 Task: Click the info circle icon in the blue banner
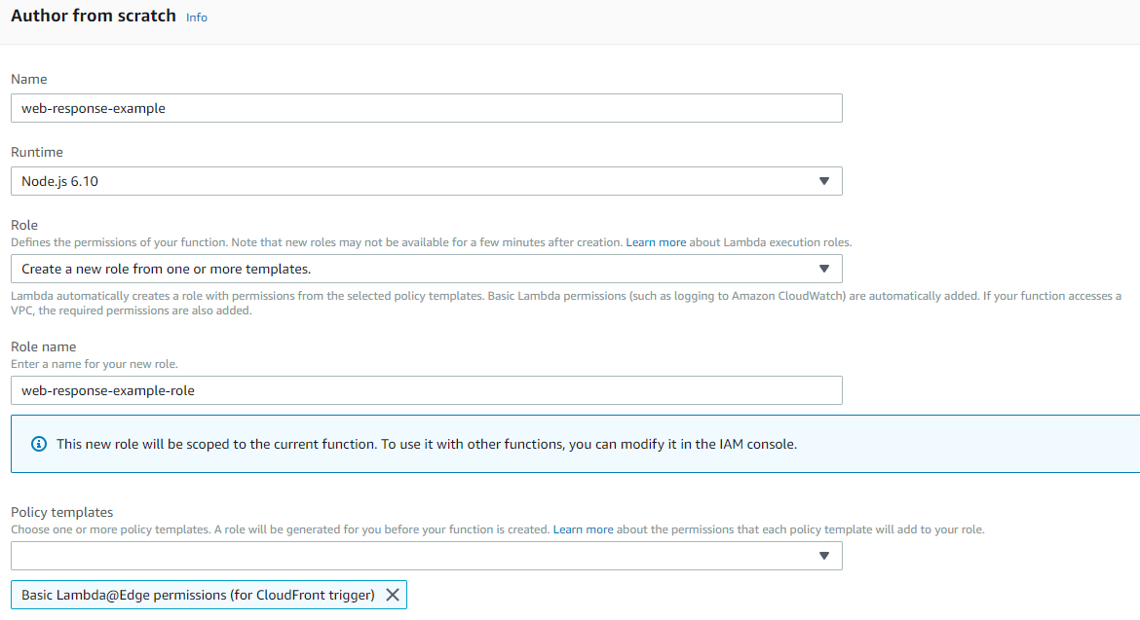click(38, 443)
